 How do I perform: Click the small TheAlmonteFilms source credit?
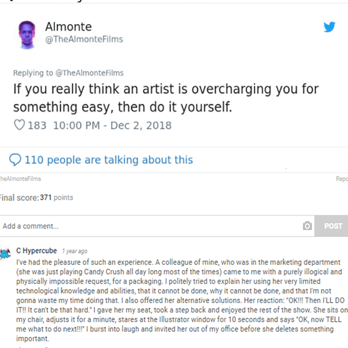[20, 179]
